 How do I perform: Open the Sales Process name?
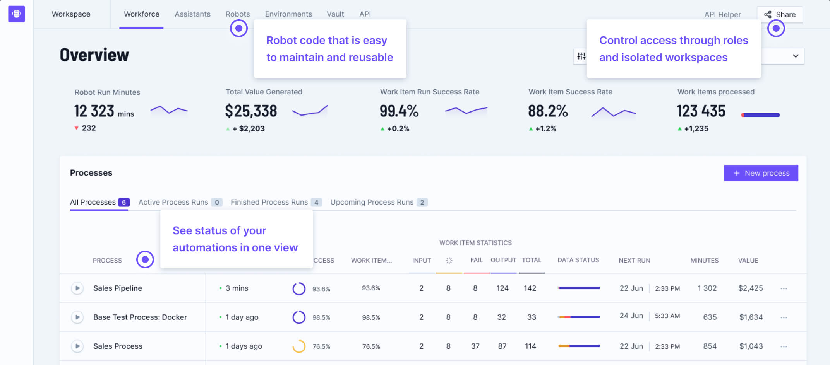point(118,346)
